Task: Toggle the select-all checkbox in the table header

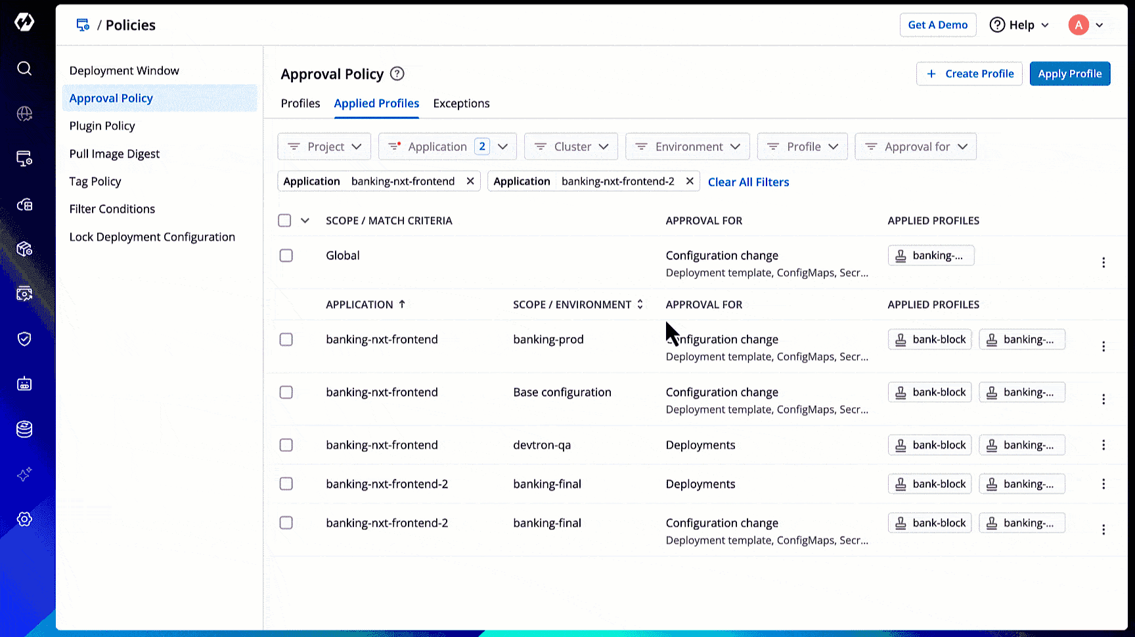Action: pyautogui.click(x=284, y=221)
